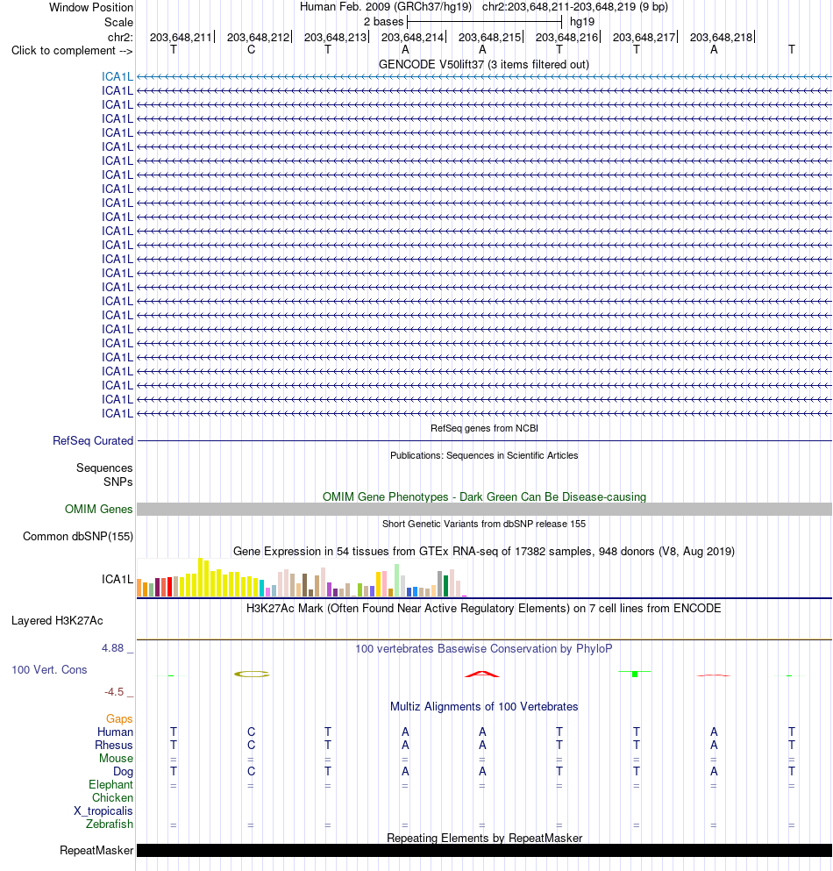Click the '2 bases' scale bar
Viewport: 833px width, 871px height.
point(484,22)
